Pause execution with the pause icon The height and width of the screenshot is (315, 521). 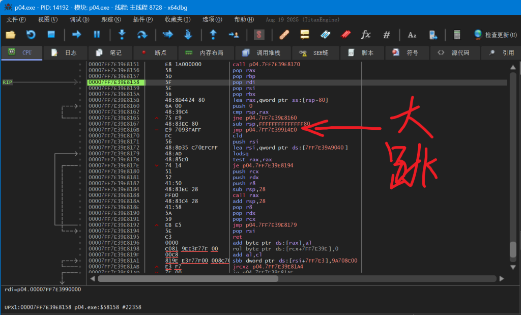coord(97,35)
